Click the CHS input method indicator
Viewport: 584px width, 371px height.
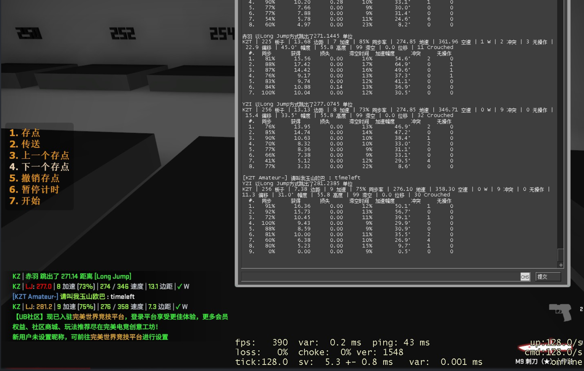pyautogui.click(x=525, y=277)
